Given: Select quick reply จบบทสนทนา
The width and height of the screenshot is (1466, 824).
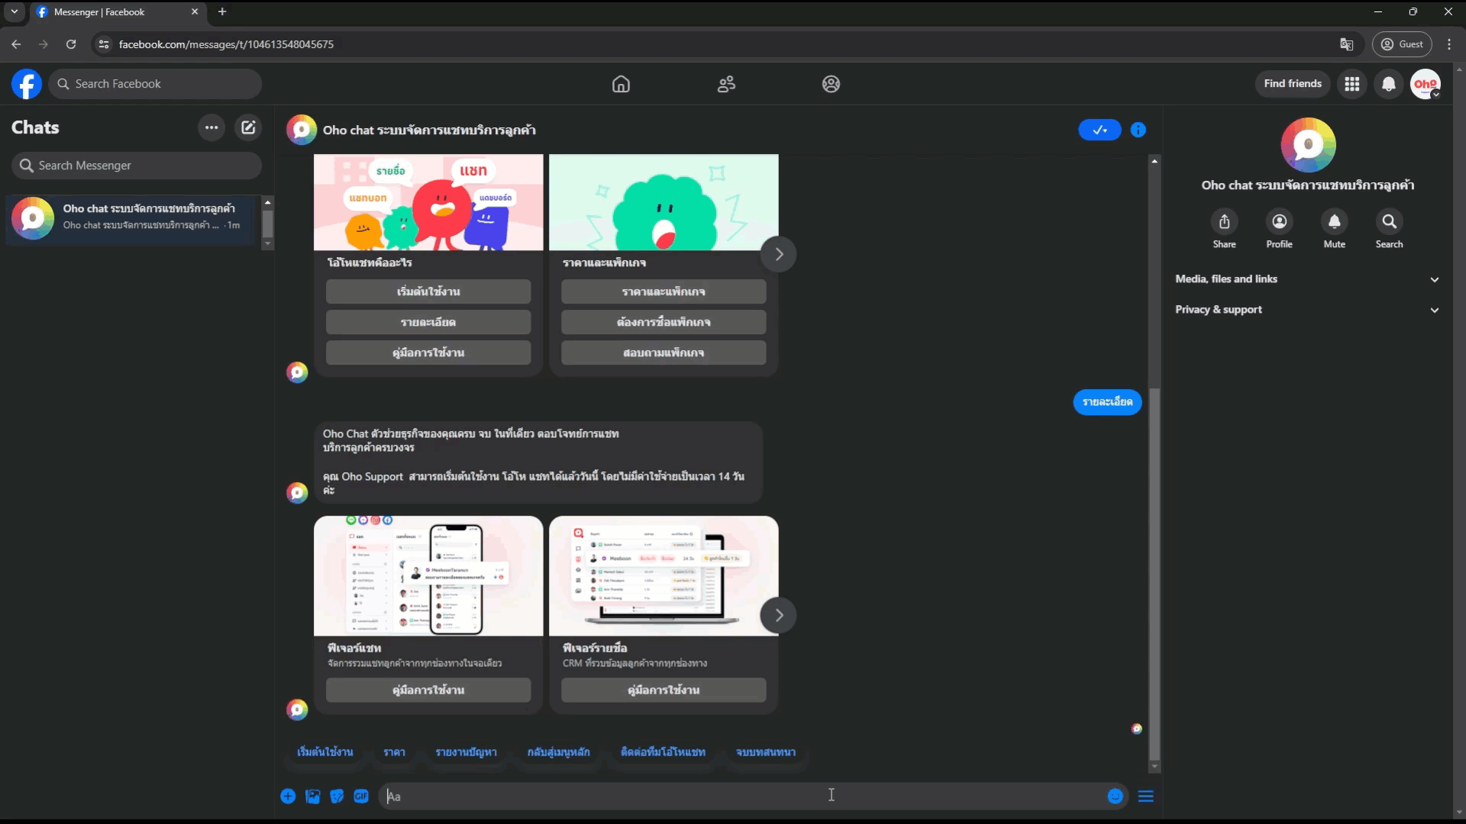Looking at the screenshot, I should [766, 752].
